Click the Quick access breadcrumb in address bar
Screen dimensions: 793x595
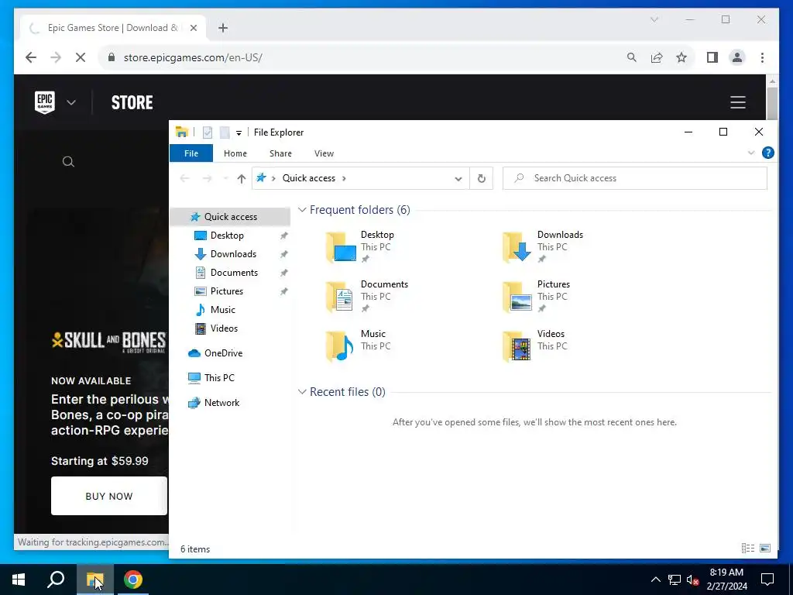pyautogui.click(x=308, y=178)
